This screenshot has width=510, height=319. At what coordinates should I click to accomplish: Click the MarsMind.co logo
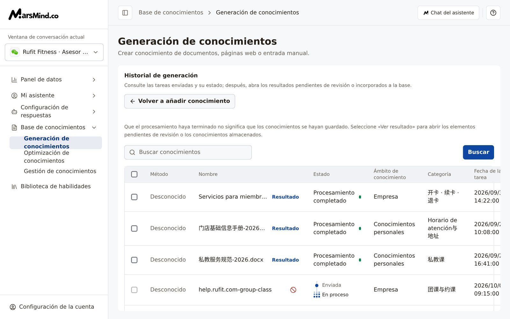point(33,14)
